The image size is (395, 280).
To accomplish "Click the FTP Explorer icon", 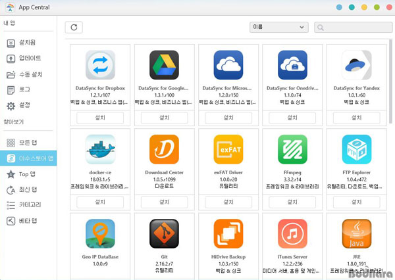I will tap(356, 149).
